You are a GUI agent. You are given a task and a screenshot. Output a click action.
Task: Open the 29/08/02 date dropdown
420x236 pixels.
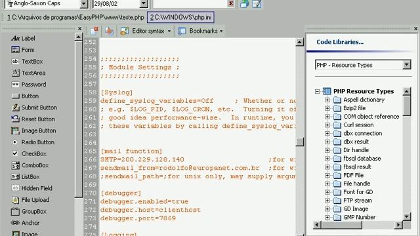tap(144, 3)
